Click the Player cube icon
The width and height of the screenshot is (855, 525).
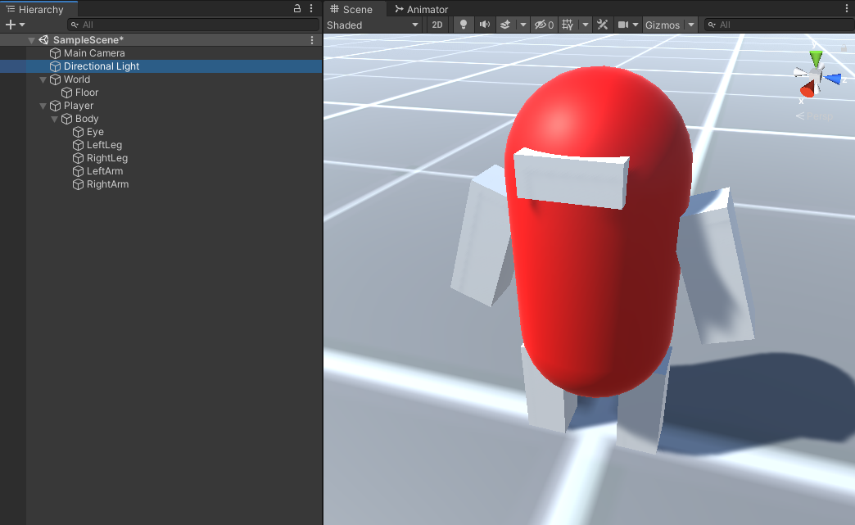55,105
